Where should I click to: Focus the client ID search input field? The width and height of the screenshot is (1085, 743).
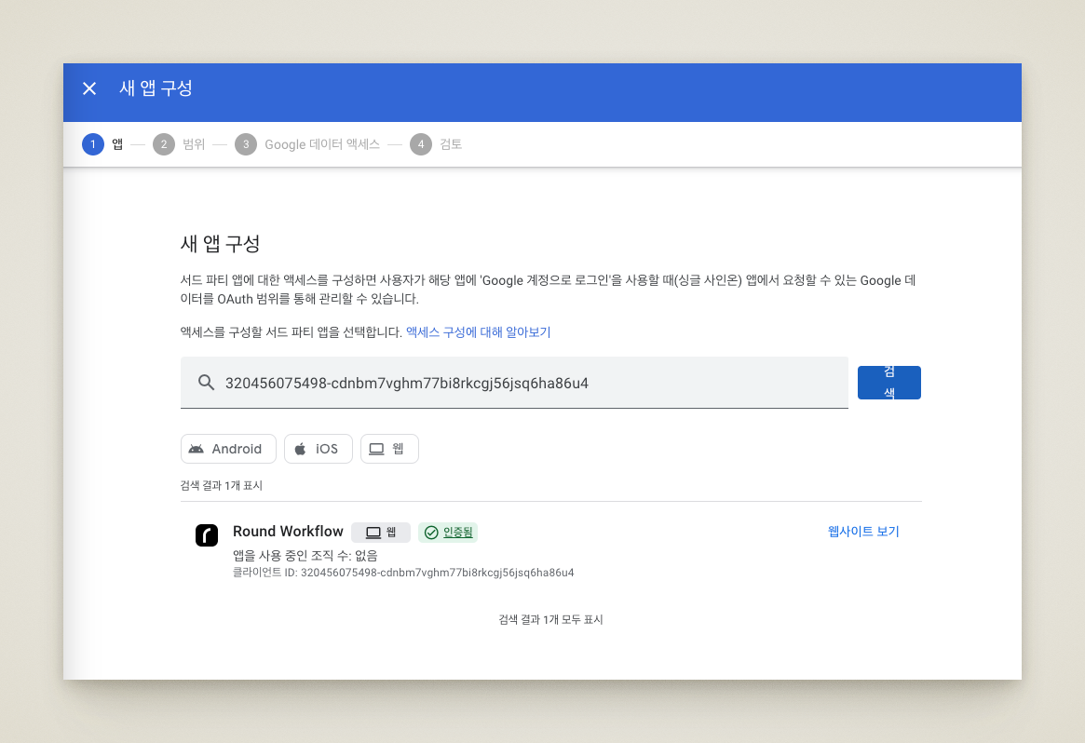[x=531, y=383]
